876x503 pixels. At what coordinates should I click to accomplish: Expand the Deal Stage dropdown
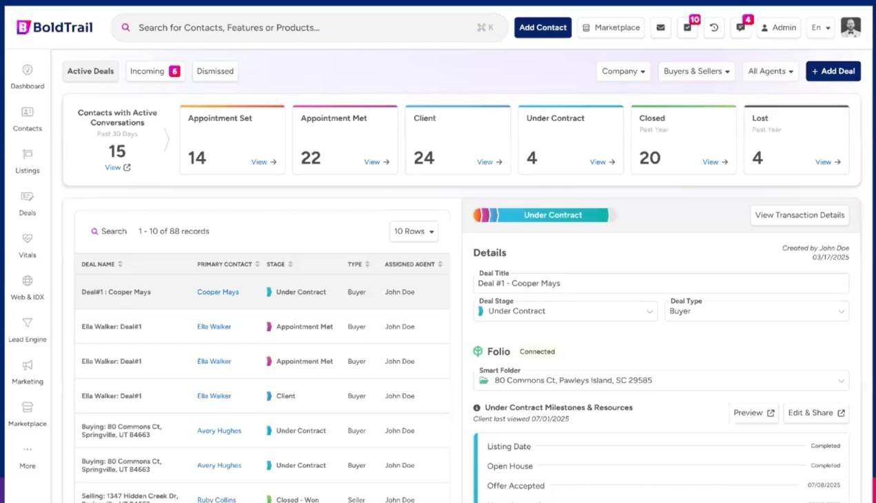[x=565, y=311]
